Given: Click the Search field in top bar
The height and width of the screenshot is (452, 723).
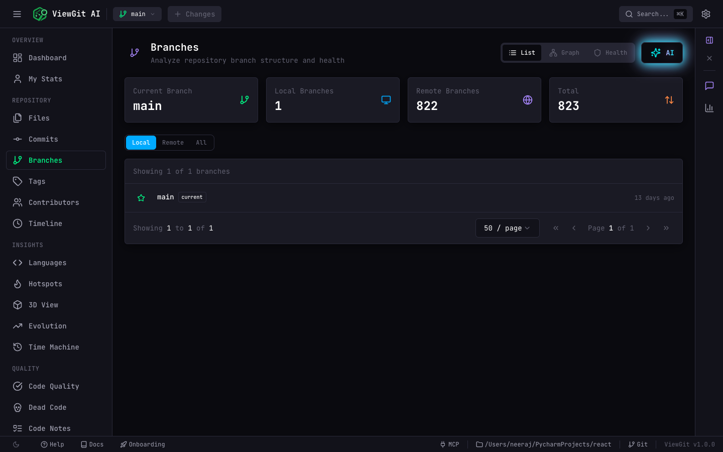Looking at the screenshot, I should click(x=653, y=14).
